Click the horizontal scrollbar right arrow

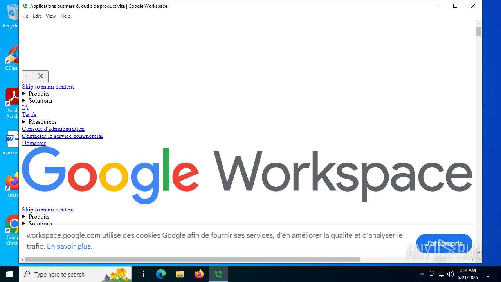click(472, 260)
